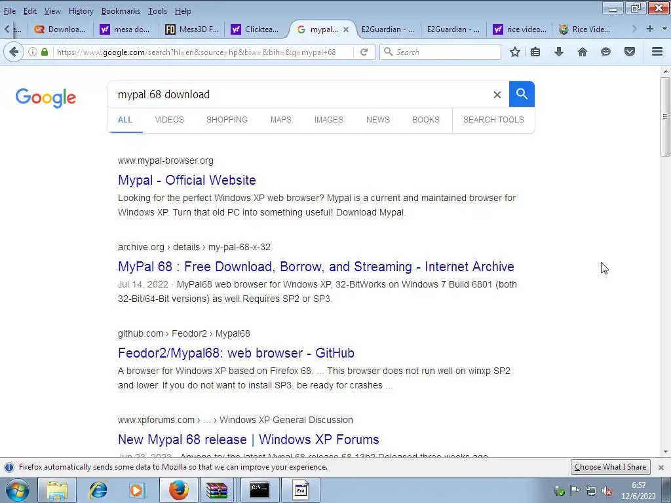The image size is (671, 503).
Task: View the green padlock security details
Action: 45,52
